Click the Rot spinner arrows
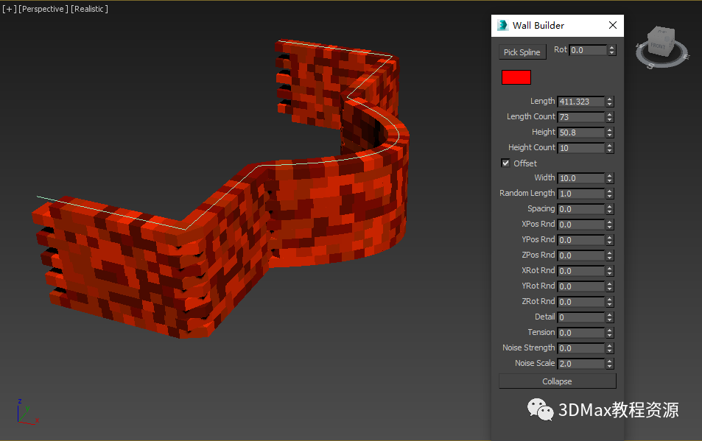This screenshot has height=441, width=702. 612,50
